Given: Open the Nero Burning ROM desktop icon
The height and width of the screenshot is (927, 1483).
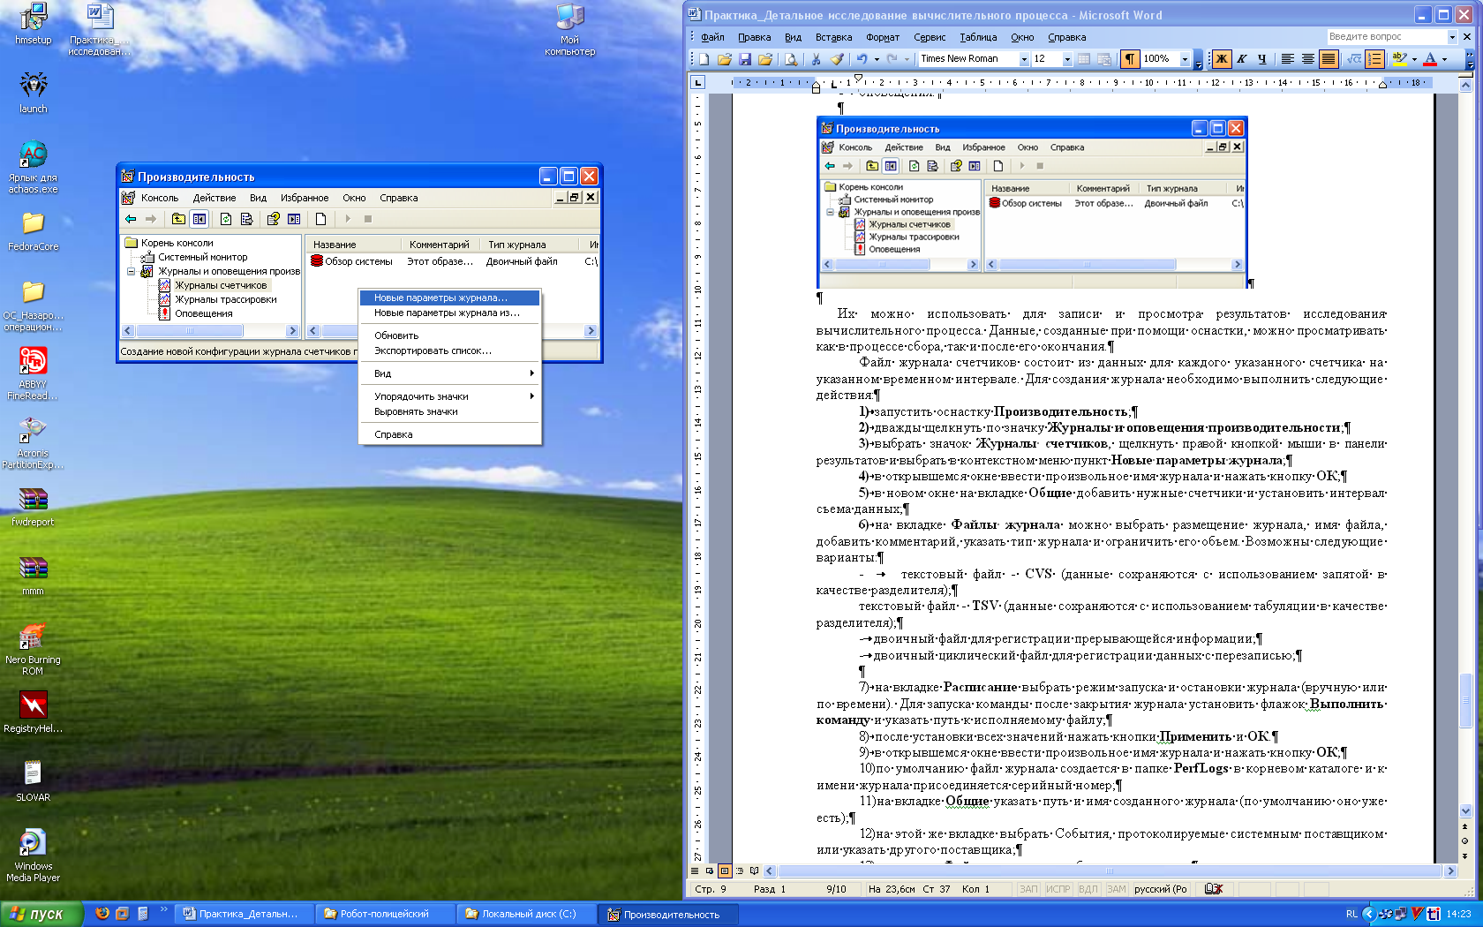Looking at the screenshot, I should click(33, 648).
